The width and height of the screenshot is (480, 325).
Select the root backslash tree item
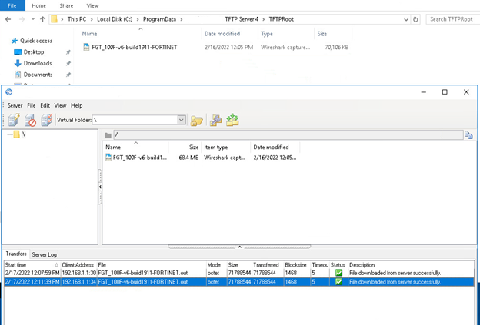pyautogui.click(x=24, y=134)
